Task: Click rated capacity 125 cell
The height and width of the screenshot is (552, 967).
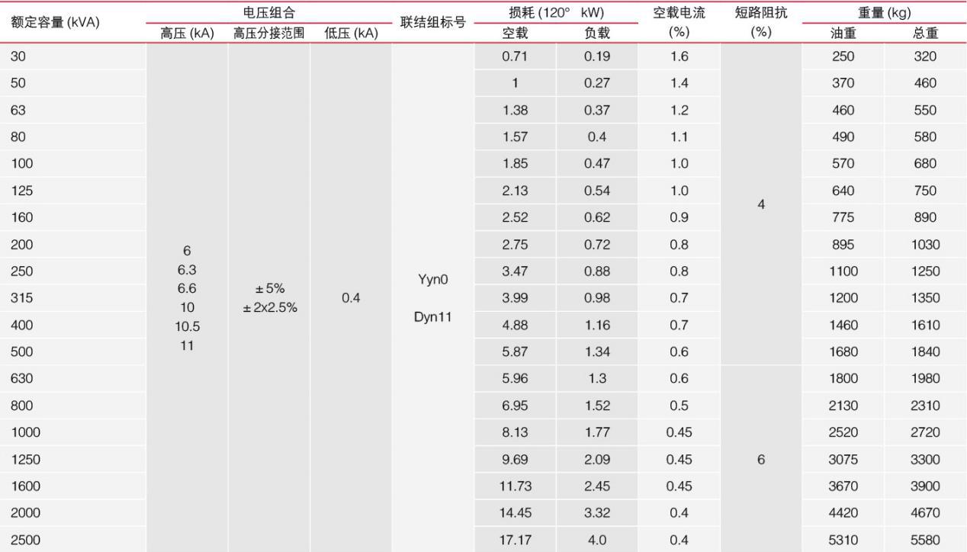Action: point(21,190)
